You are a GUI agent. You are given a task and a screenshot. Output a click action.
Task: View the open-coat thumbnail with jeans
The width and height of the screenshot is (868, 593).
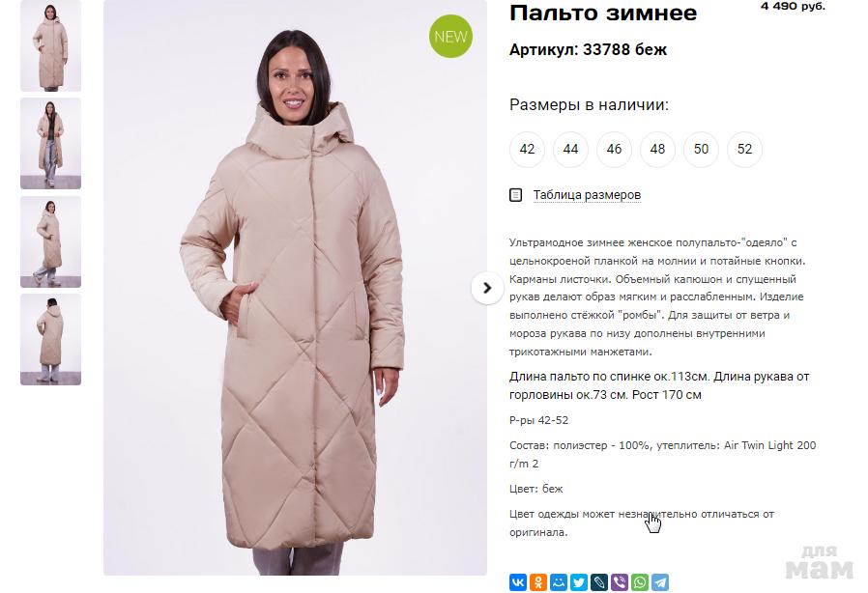(x=51, y=144)
